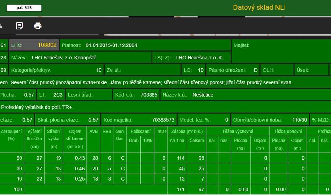
Task: Select the Úsek field
Action: coord(311,70)
